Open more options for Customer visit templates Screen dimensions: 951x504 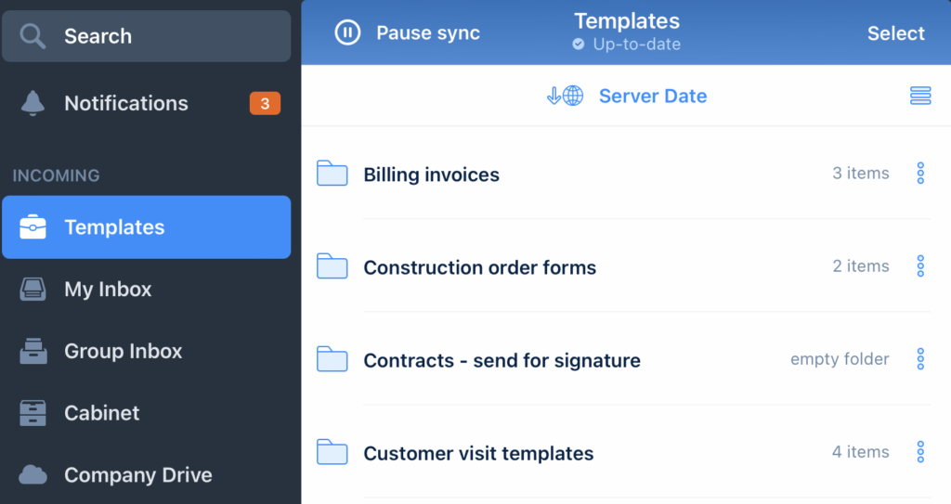pos(919,452)
